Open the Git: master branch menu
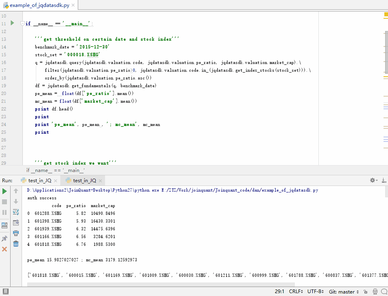The height and width of the screenshot is (296, 388). pyautogui.click(x=344, y=292)
